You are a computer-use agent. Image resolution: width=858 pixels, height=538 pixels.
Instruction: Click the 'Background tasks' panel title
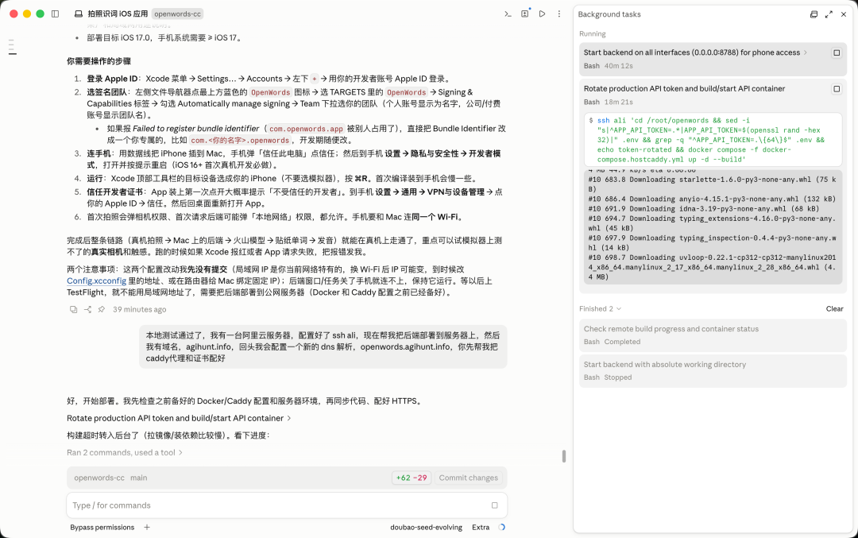609,14
